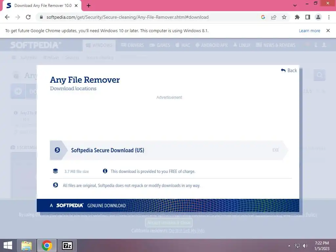This screenshot has width=336, height=252.
Task: Show hidden system tray icons
Action: coord(289,246)
